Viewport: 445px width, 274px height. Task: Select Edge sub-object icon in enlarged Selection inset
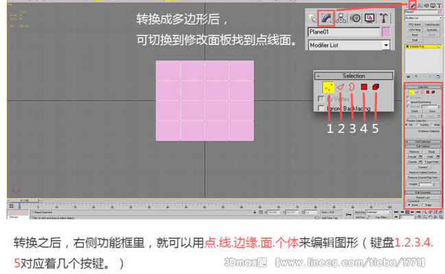click(x=341, y=87)
